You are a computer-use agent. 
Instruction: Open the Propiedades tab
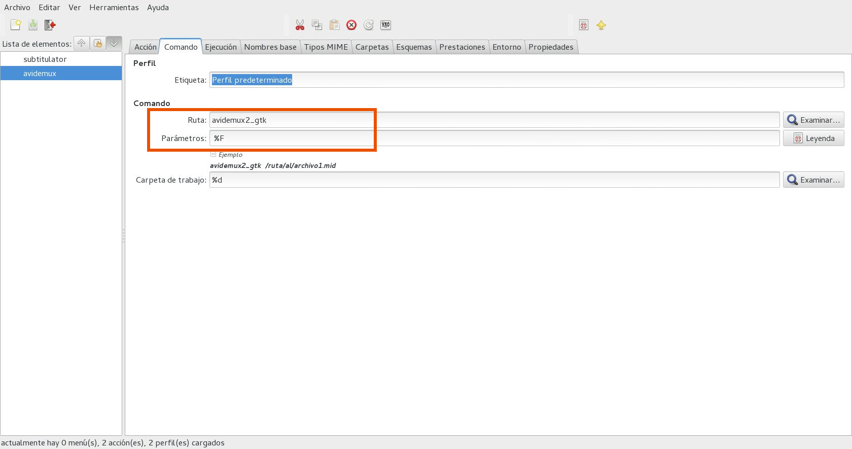(551, 47)
